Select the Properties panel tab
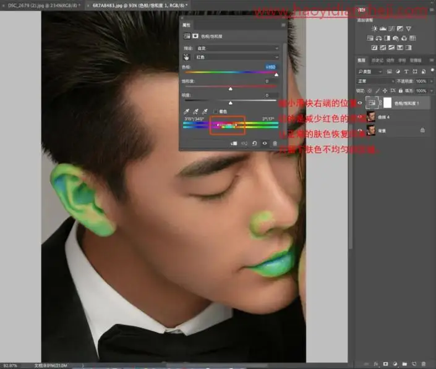This screenshot has height=369, width=436. point(186,25)
